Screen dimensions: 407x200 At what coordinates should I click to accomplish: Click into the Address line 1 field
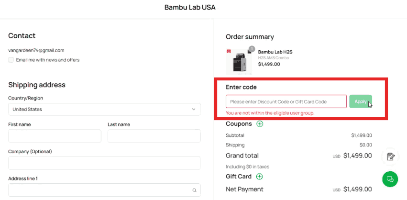coord(98,190)
